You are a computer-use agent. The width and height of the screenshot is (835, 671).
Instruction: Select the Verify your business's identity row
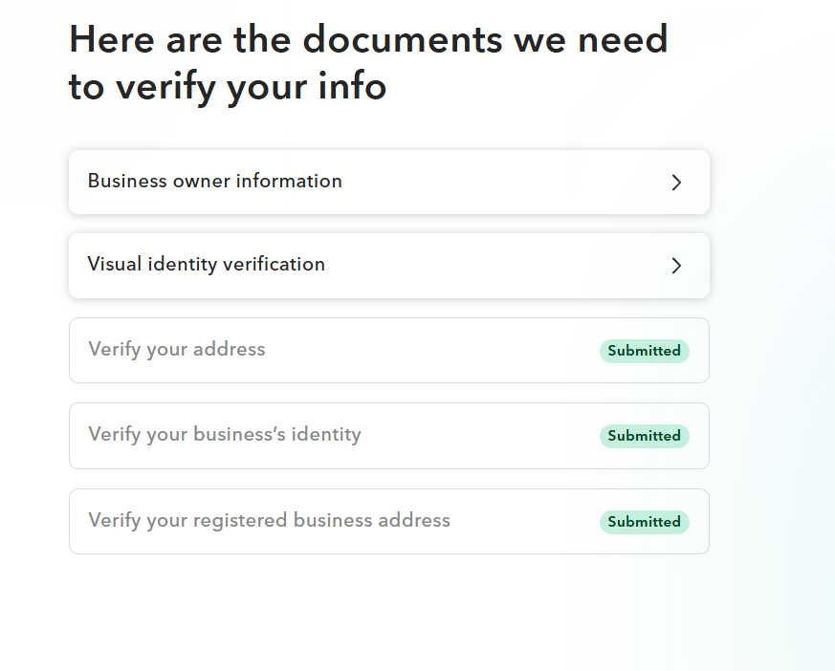tap(388, 435)
